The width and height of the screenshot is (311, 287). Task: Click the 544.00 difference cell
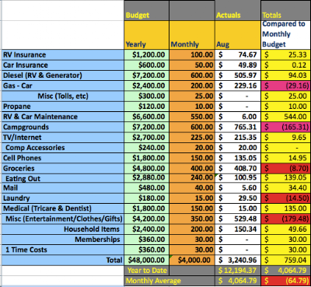click(285, 117)
